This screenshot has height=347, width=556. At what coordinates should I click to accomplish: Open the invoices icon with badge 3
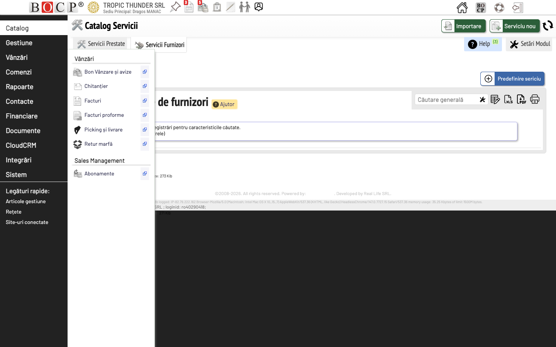click(189, 7)
